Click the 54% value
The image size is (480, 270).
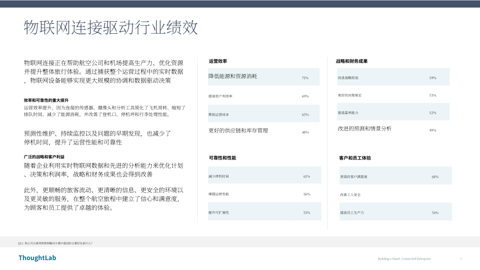tap(435, 213)
